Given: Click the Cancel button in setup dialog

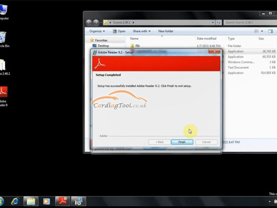Looking at the screenshot, I should pos(206,142).
